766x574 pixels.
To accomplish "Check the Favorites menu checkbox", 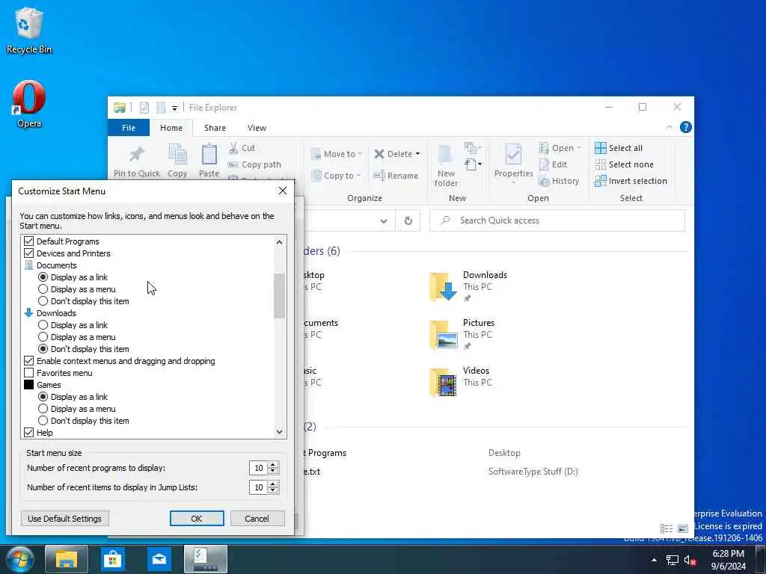I will [29, 373].
